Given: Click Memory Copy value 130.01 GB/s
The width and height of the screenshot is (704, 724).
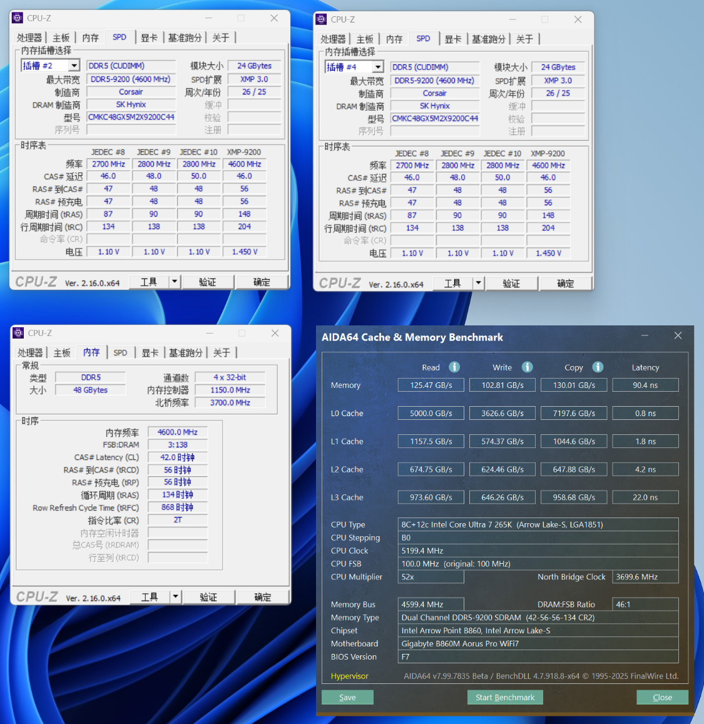Looking at the screenshot, I should click(574, 385).
